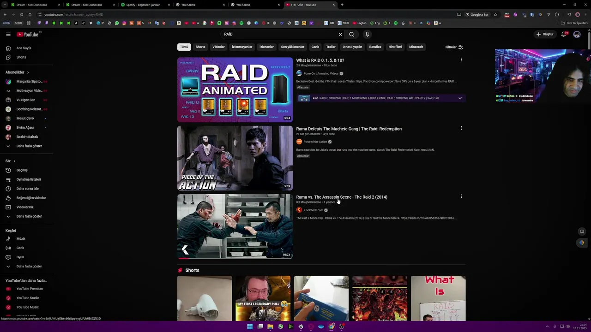Open the account avatar menu
Image resolution: width=591 pixels, height=332 pixels.
tap(577, 34)
